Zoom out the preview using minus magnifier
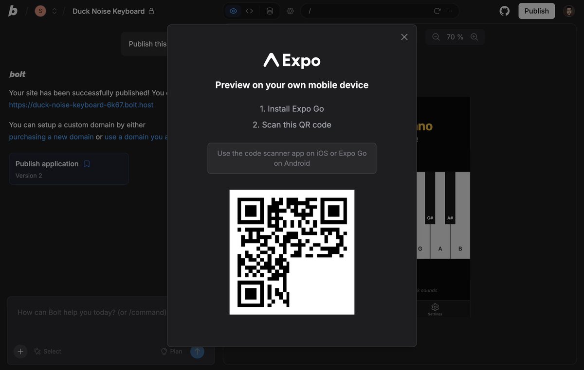This screenshot has height=370, width=584. coord(436,37)
